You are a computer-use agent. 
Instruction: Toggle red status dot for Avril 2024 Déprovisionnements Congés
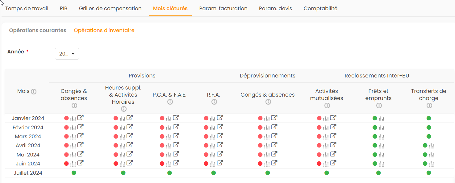pyautogui.click(x=260, y=145)
